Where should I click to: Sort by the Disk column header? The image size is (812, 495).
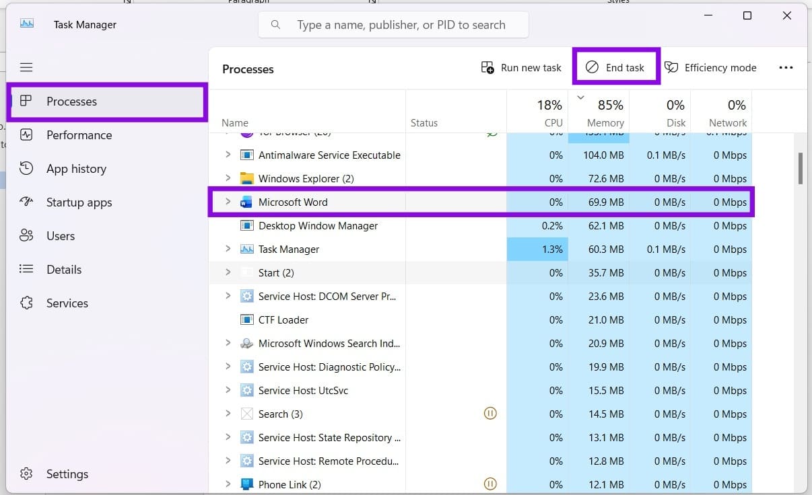click(x=660, y=112)
